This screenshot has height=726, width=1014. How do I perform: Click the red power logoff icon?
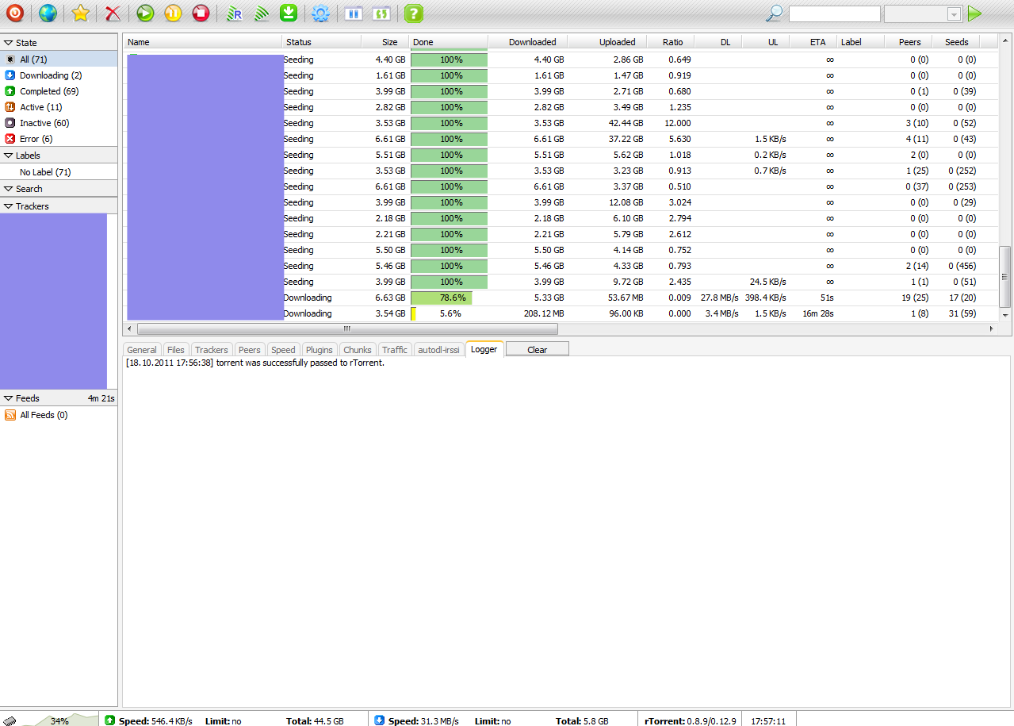point(14,13)
